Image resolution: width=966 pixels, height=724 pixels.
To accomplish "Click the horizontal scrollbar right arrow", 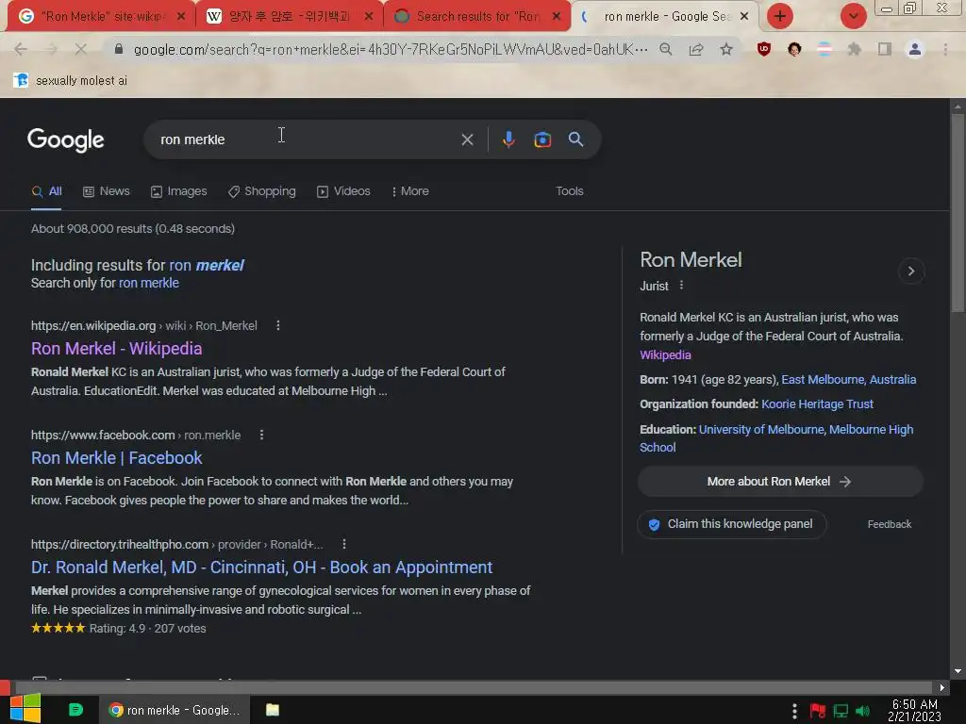I will (x=942, y=687).
